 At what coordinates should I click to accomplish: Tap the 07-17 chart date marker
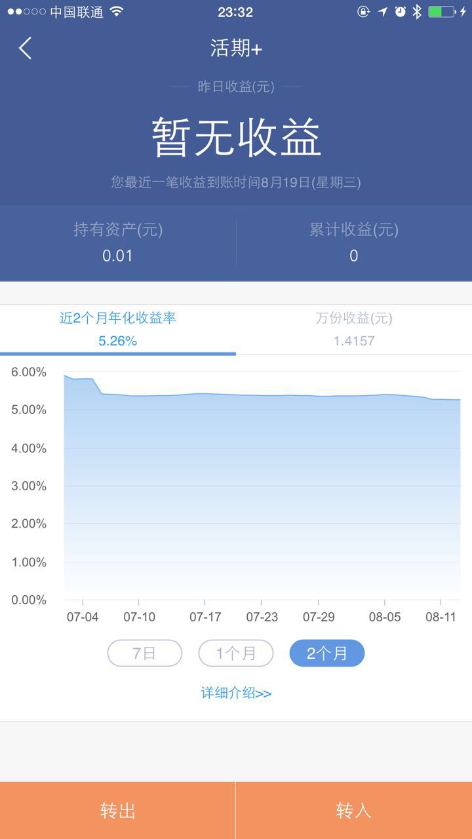(x=205, y=617)
